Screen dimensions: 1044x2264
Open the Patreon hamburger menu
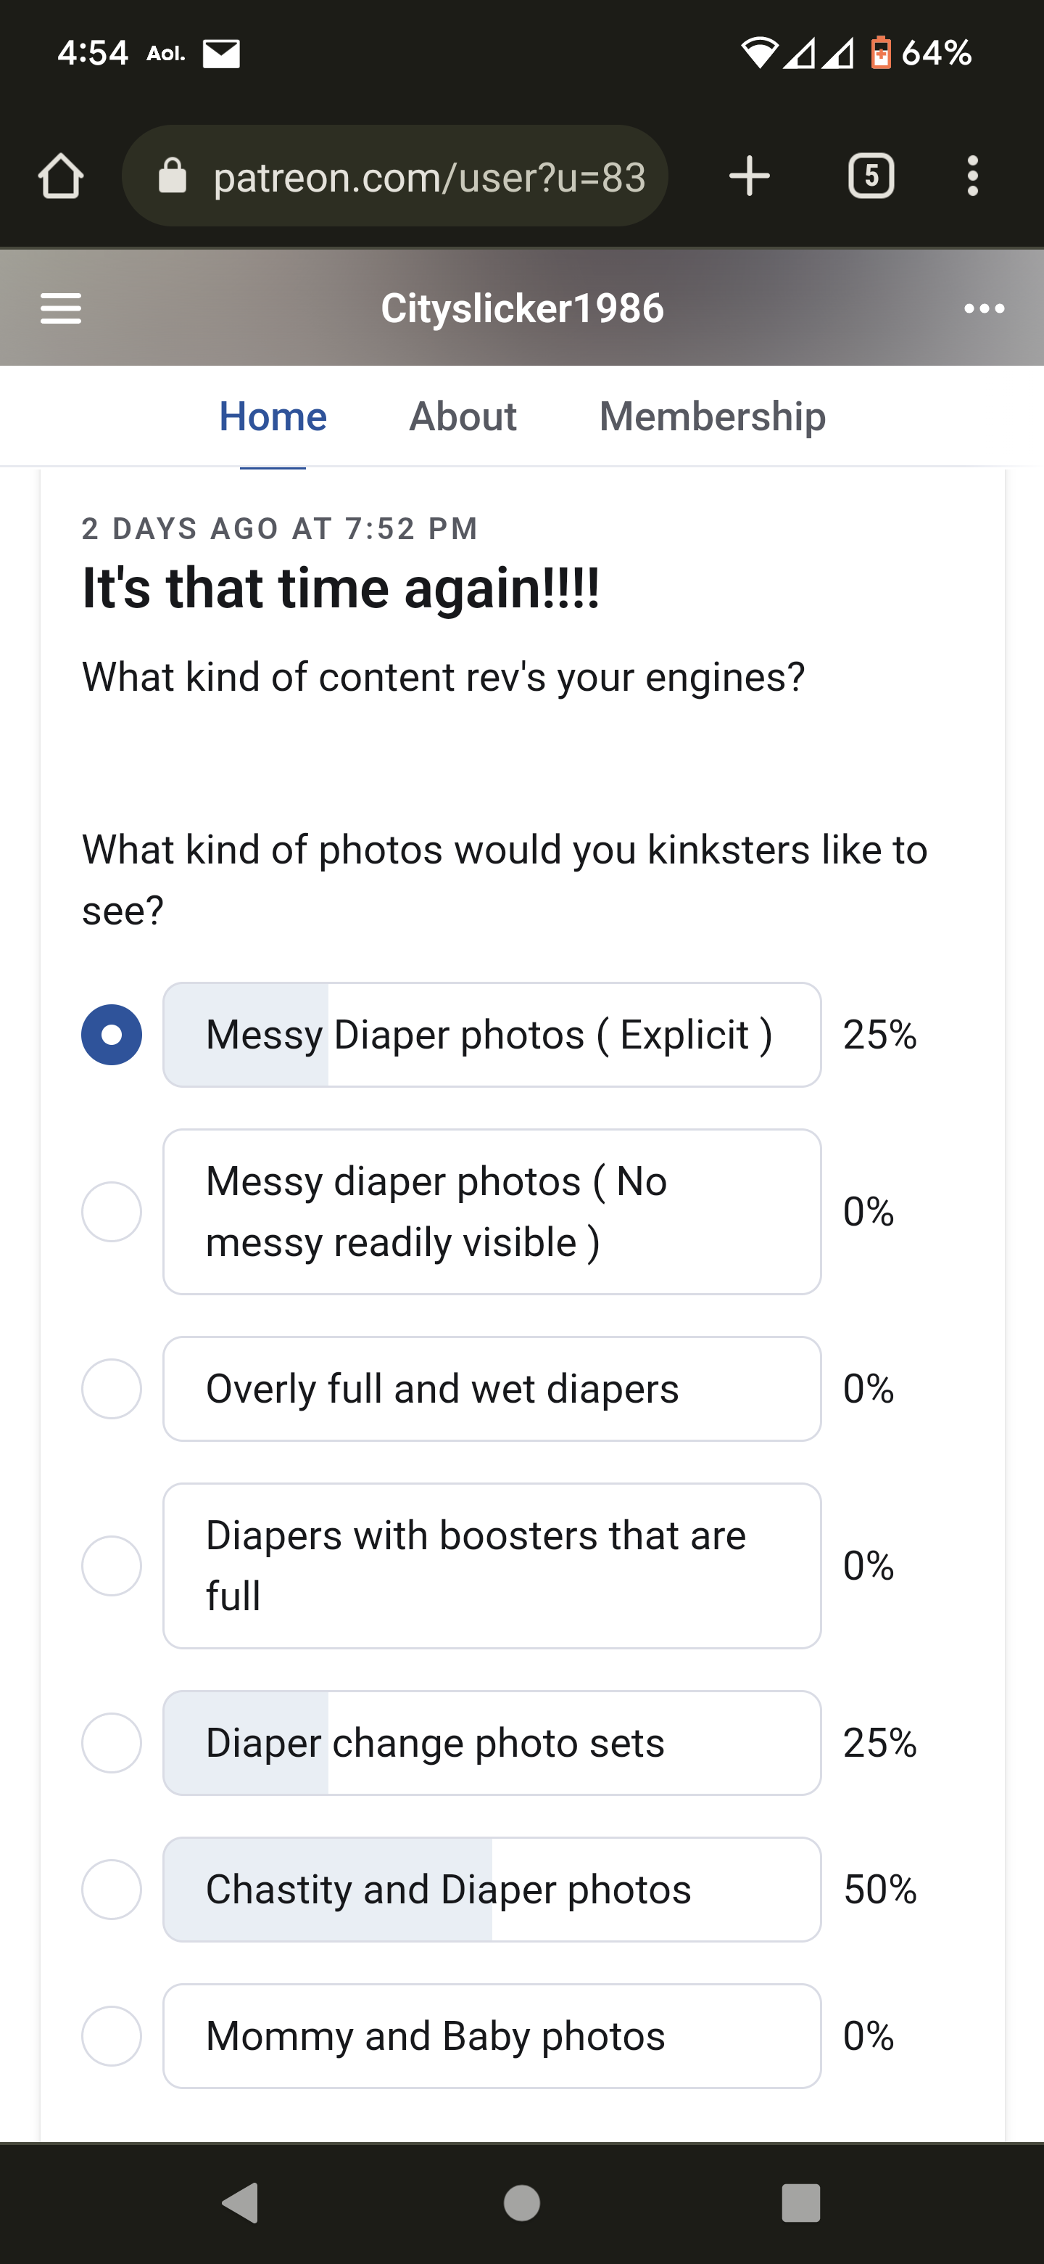click(61, 308)
